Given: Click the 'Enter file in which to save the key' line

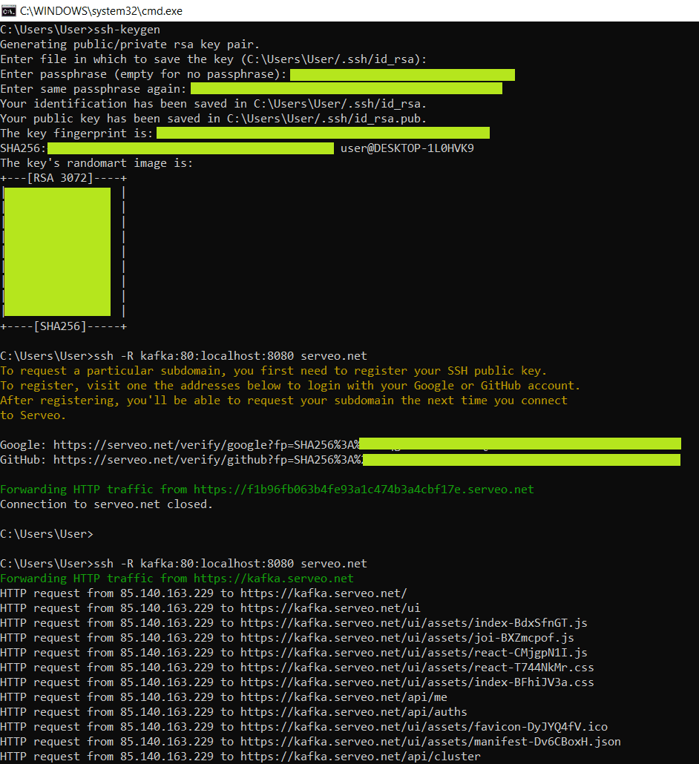Looking at the screenshot, I should [214, 59].
